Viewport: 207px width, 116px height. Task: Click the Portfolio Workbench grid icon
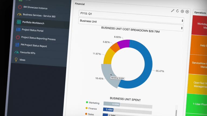coord(19,22)
